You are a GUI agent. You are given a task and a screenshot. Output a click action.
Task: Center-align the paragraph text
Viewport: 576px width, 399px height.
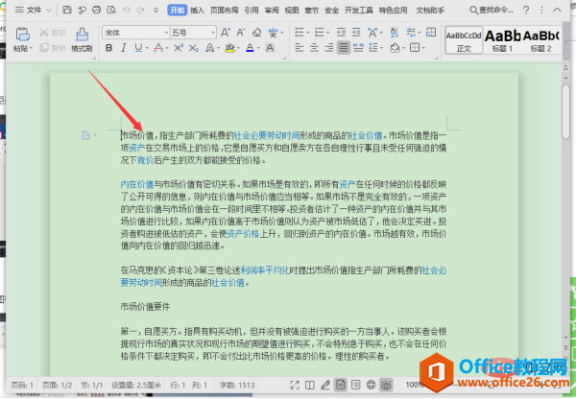click(x=314, y=48)
